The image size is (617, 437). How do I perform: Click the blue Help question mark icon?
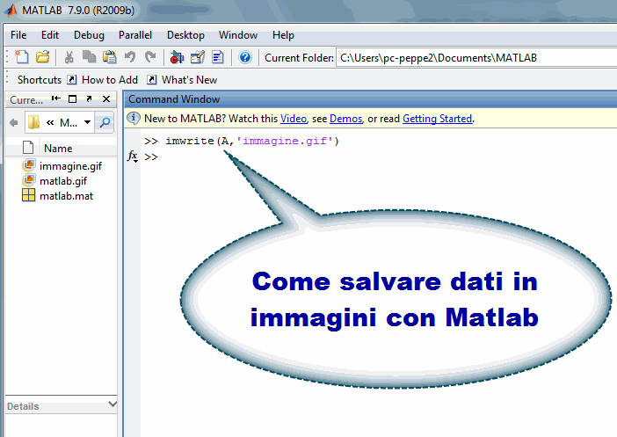[244, 57]
